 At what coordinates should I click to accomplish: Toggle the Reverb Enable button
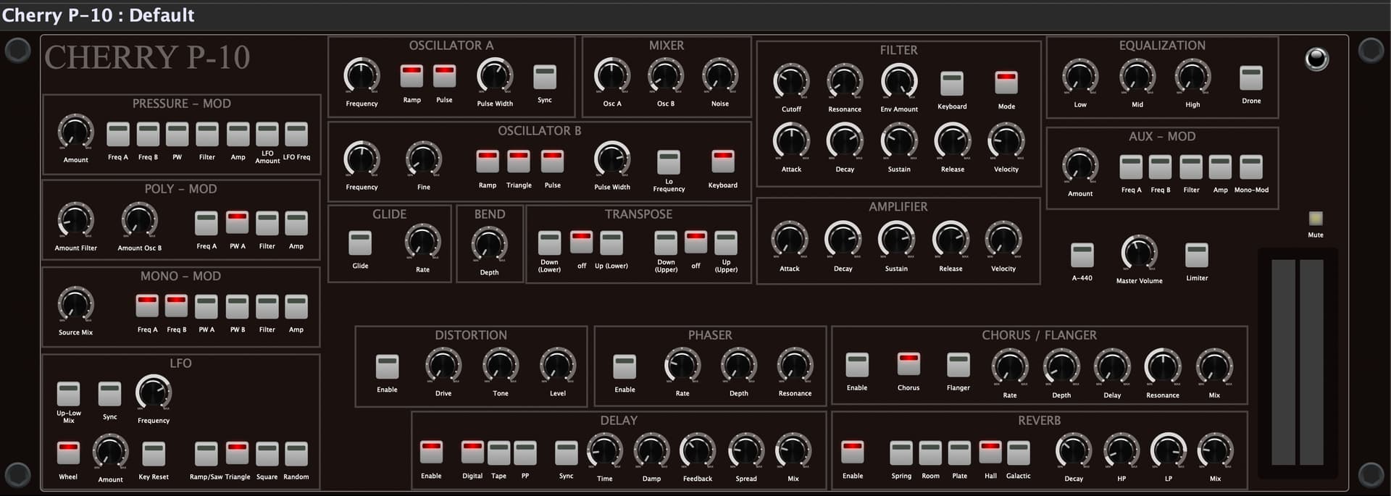coord(852,452)
